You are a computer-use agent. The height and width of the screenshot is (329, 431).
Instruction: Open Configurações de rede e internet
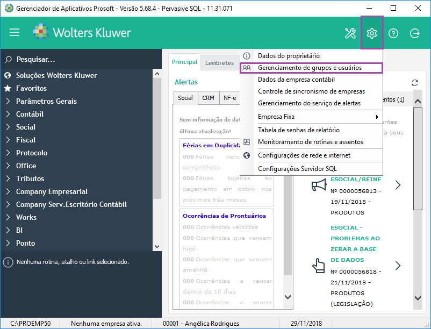[x=311, y=155]
